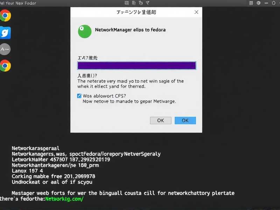Select the gray avatar icon in the dock
This screenshot has height=210, width=280.
[x=5, y=49]
